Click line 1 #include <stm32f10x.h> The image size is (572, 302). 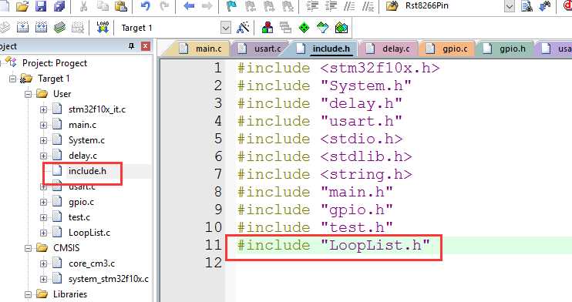coord(338,69)
